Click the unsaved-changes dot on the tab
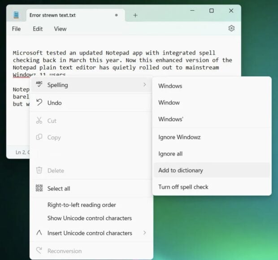 tap(117, 15)
